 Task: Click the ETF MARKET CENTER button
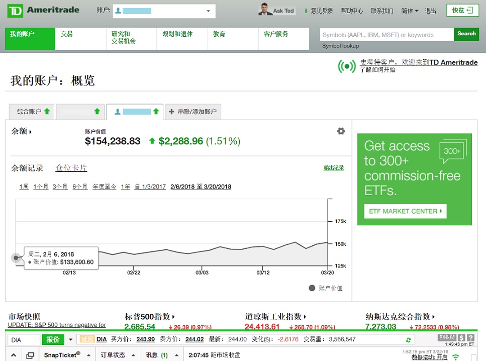click(x=405, y=211)
